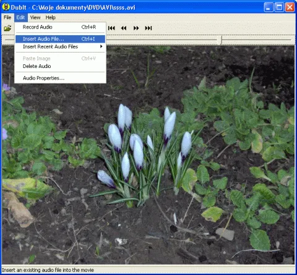Click the DubIt application icon in title bar
297x275 pixels.
coord(6,7)
